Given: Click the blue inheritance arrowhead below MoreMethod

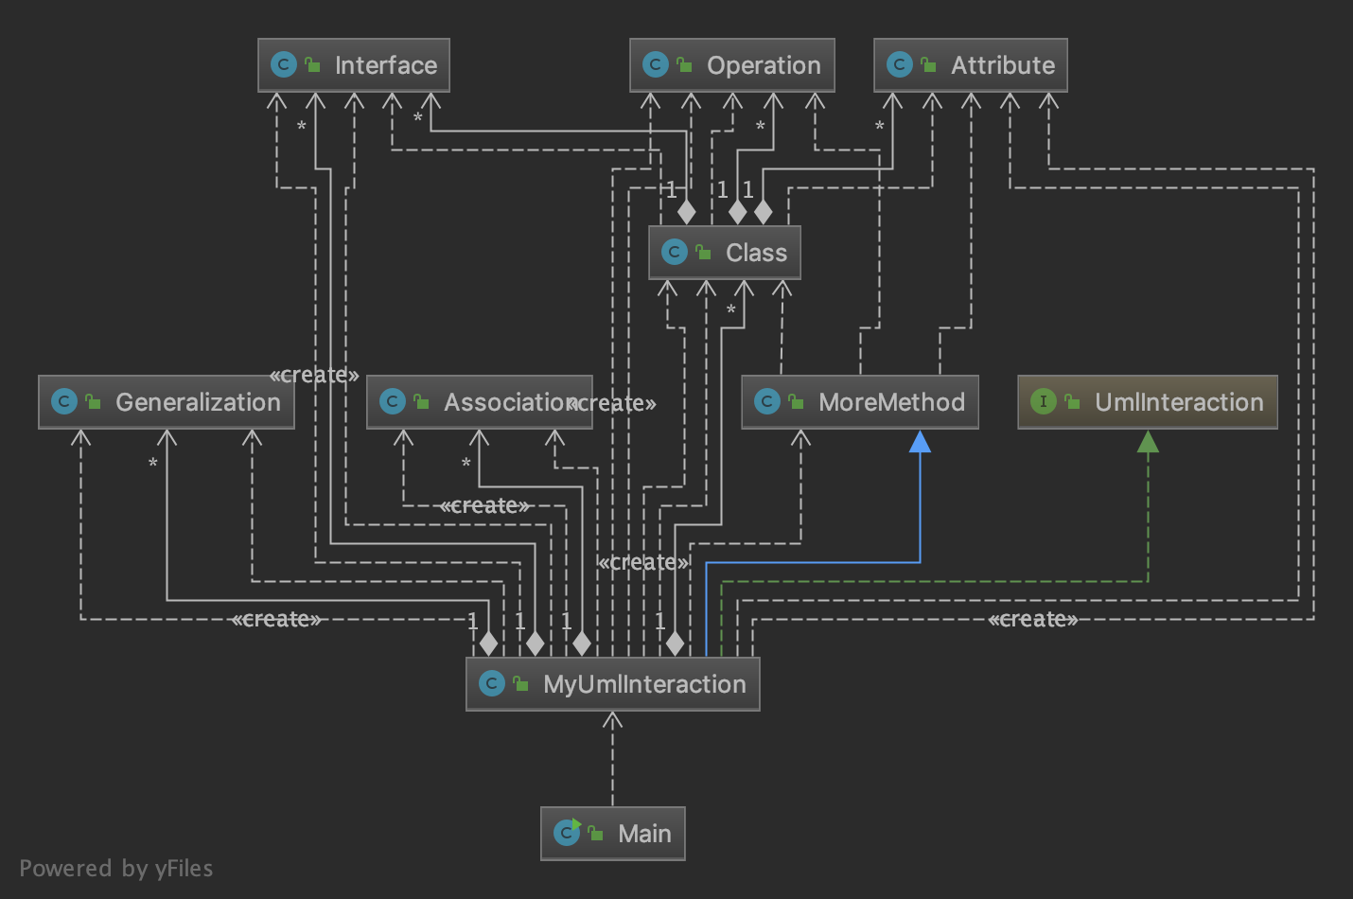Looking at the screenshot, I should coord(920,441).
